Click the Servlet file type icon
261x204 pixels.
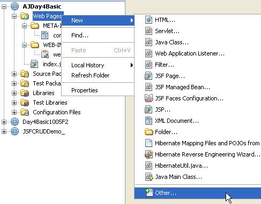(148, 31)
